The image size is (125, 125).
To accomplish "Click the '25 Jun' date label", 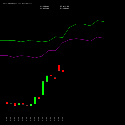I will point(62,119).
